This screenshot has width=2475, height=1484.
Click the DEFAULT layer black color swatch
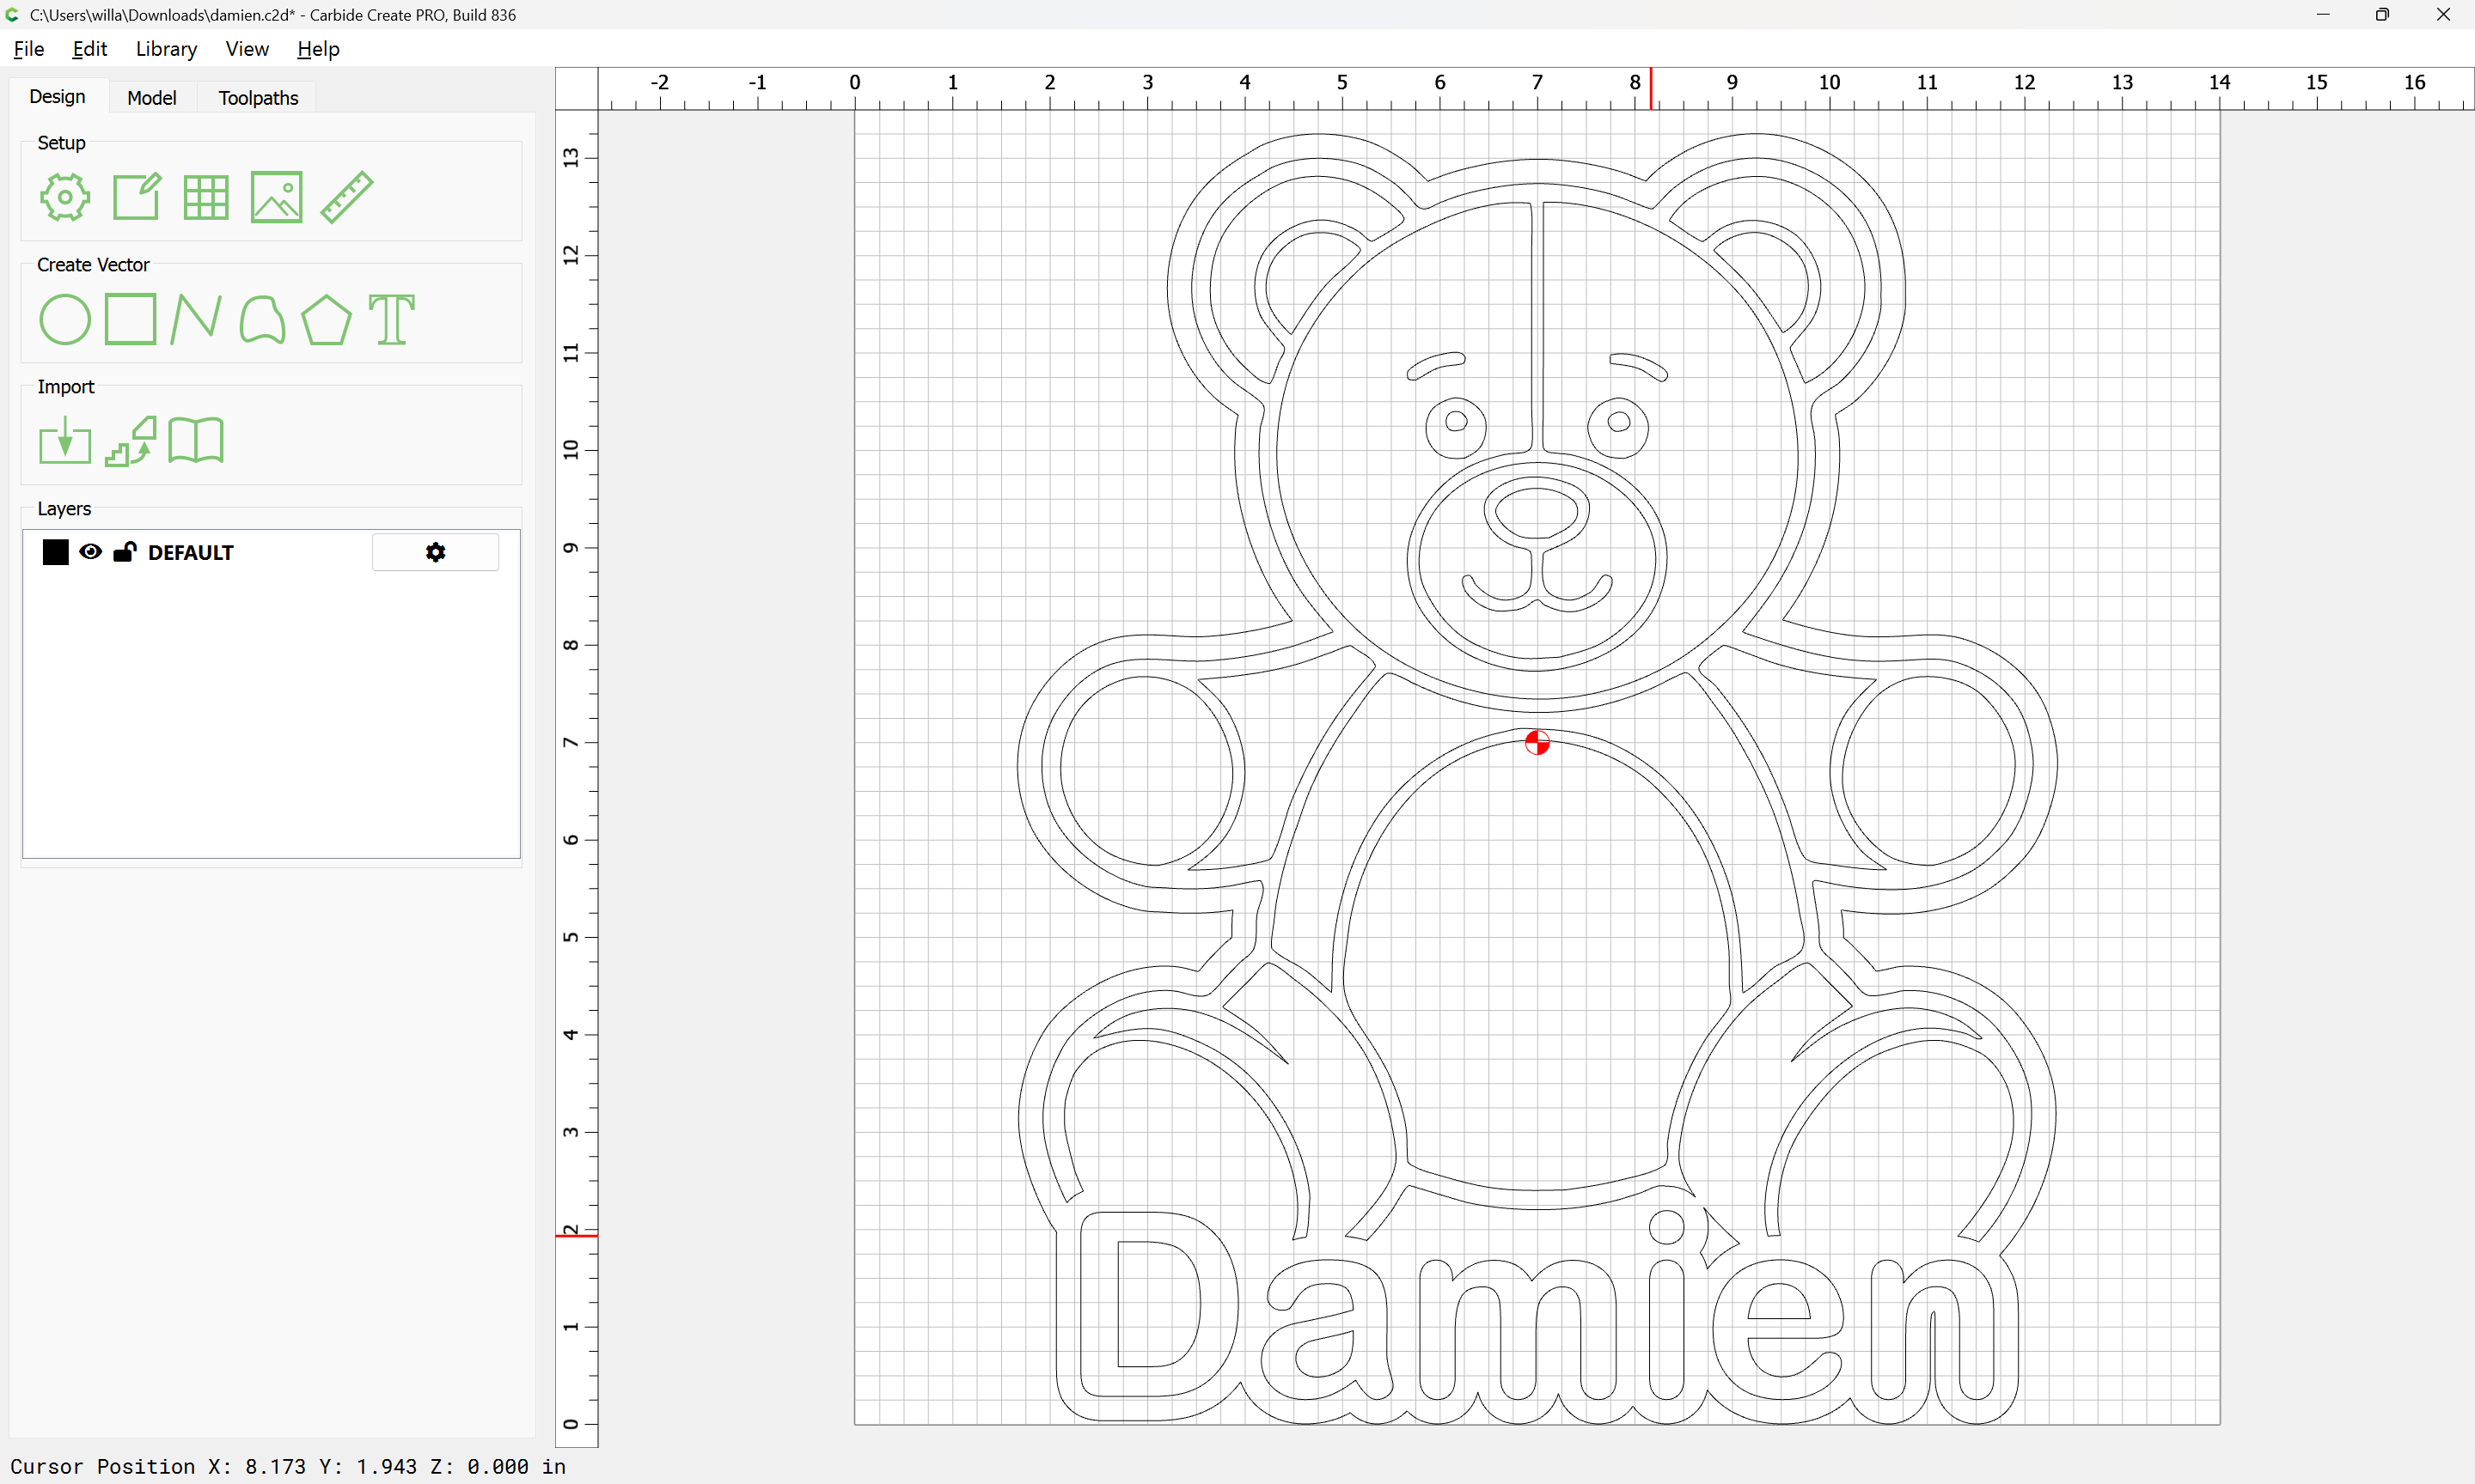[56, 552]
